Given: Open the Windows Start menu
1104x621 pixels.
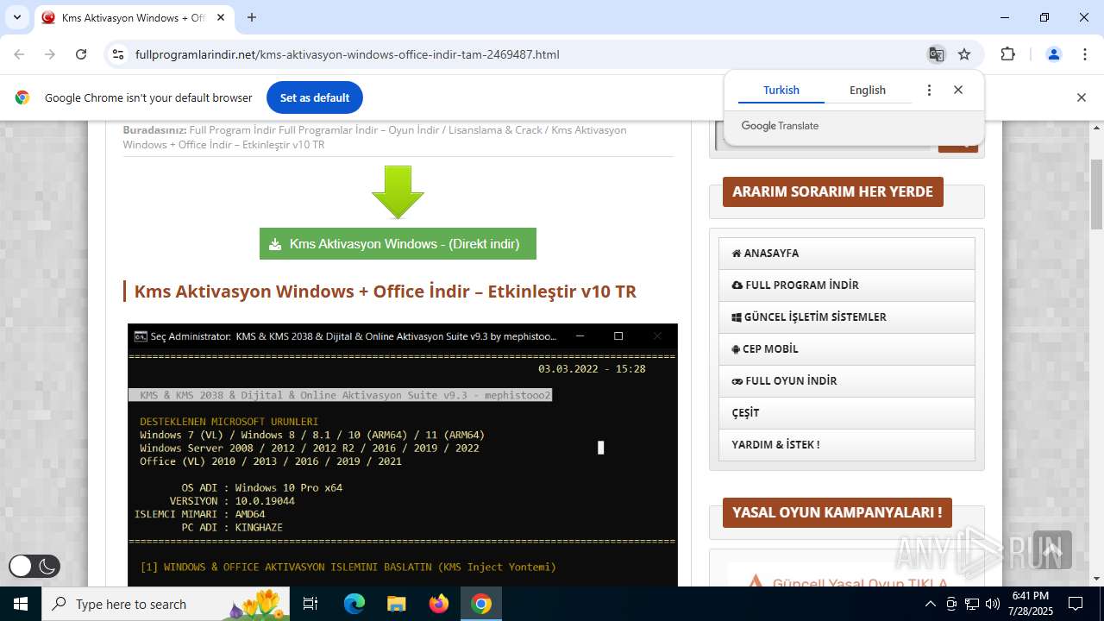Looking at the screenshot, I should point(21,604).
